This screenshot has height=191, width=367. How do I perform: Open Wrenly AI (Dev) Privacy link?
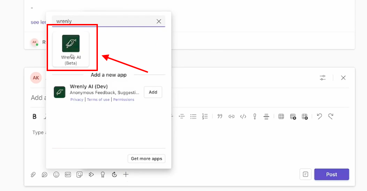click(x=77, y=100)
